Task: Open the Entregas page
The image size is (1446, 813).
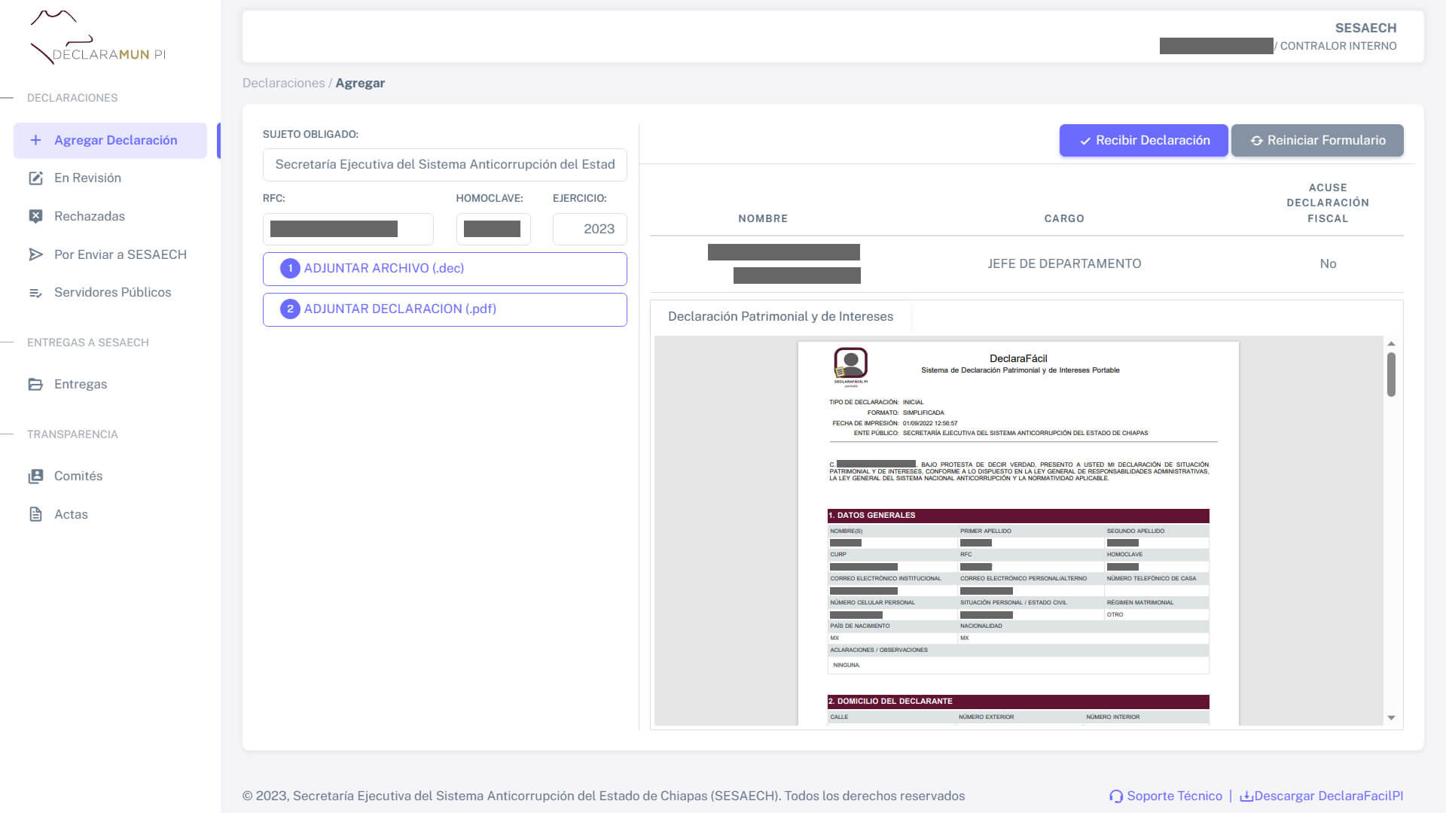Action: [110, 385]
